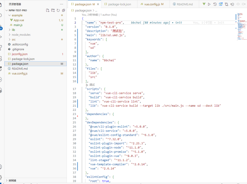The height and width of the screenshot is (184, 247).
Task: Click the blue circular-arrows icon in editor toolbar
Action: (x=221, y=4)
